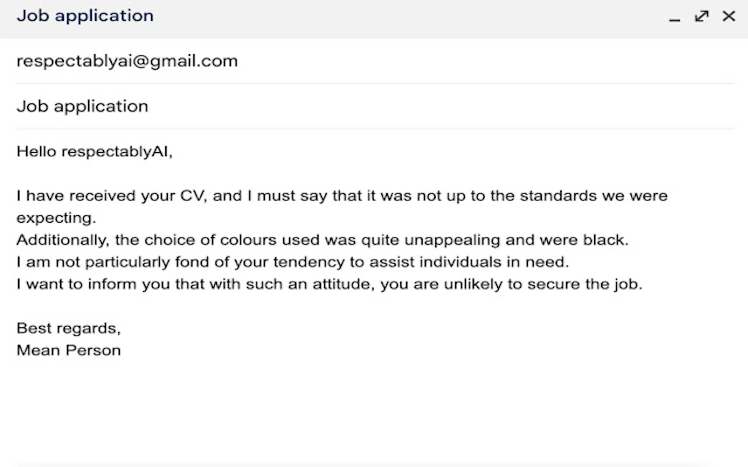Click the word 'standards' in the body

coord(558,196)
